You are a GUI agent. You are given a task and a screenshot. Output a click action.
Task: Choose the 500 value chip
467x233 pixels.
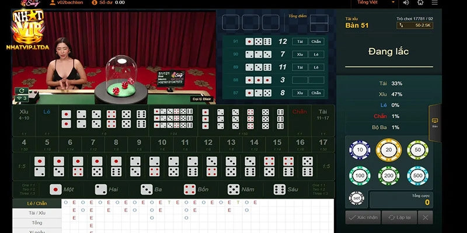tap(417, 175)
